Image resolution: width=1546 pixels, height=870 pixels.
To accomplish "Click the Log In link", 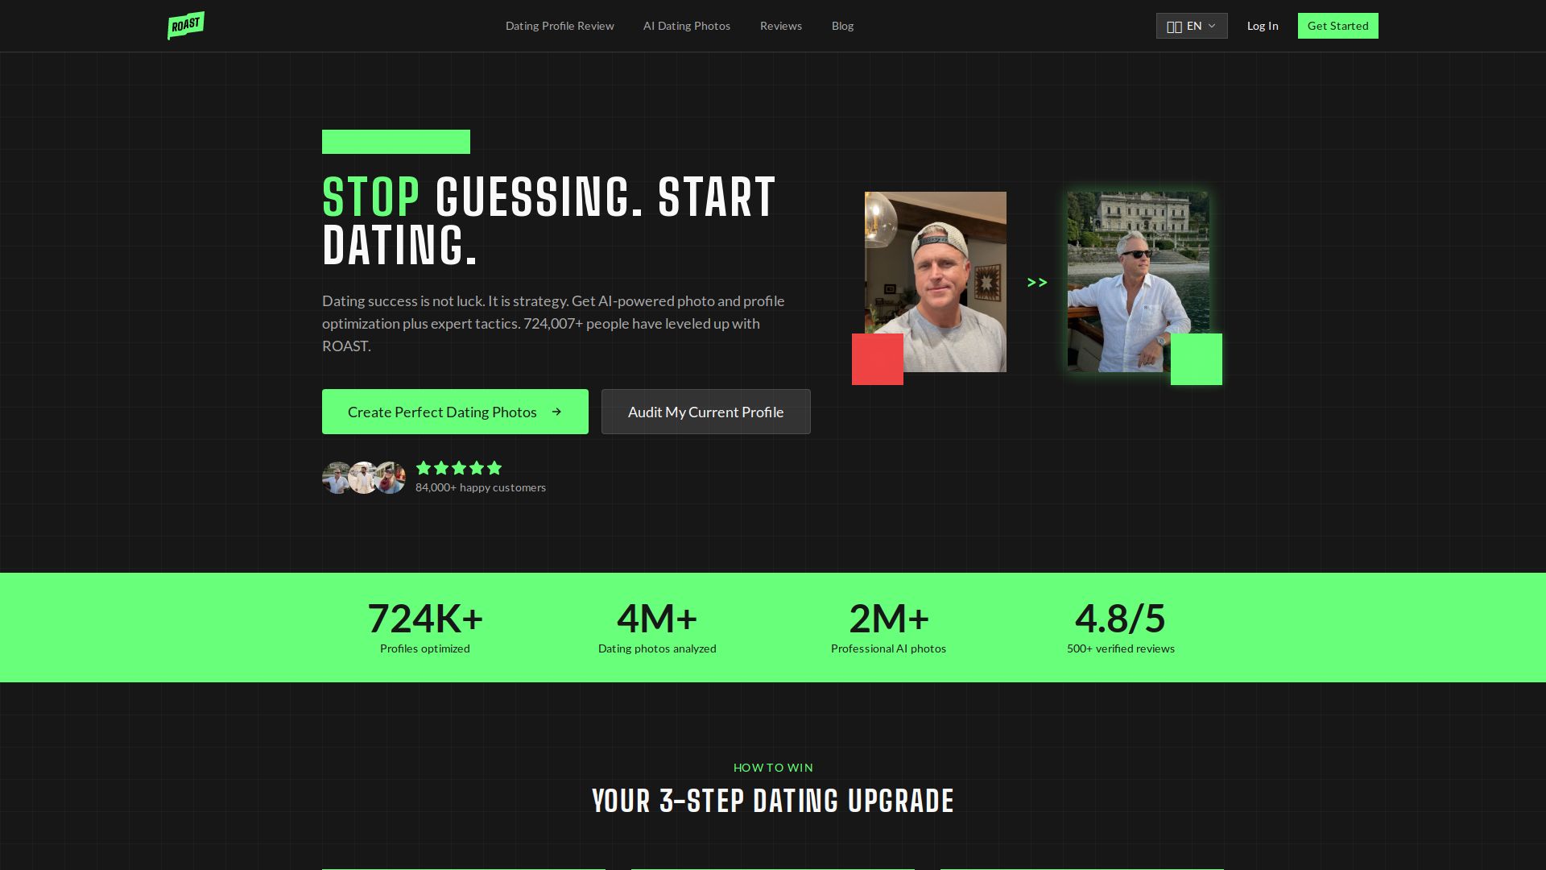I will tap(1263, 26).
